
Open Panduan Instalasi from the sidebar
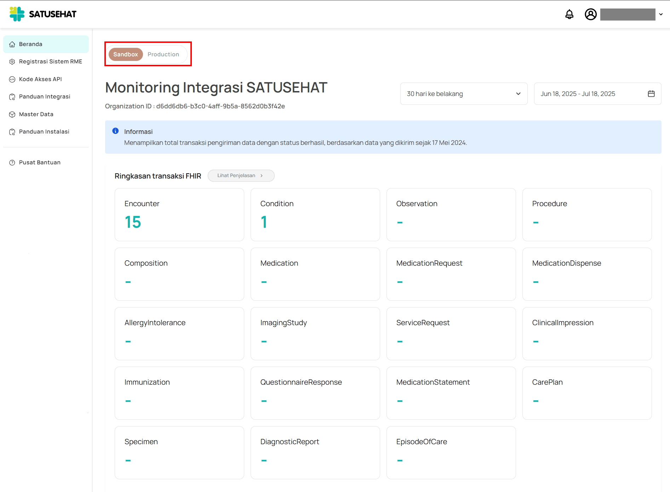(x=44, y=131)
